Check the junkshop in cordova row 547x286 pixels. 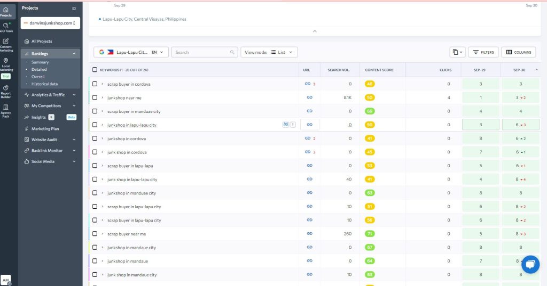coord(95,138)
